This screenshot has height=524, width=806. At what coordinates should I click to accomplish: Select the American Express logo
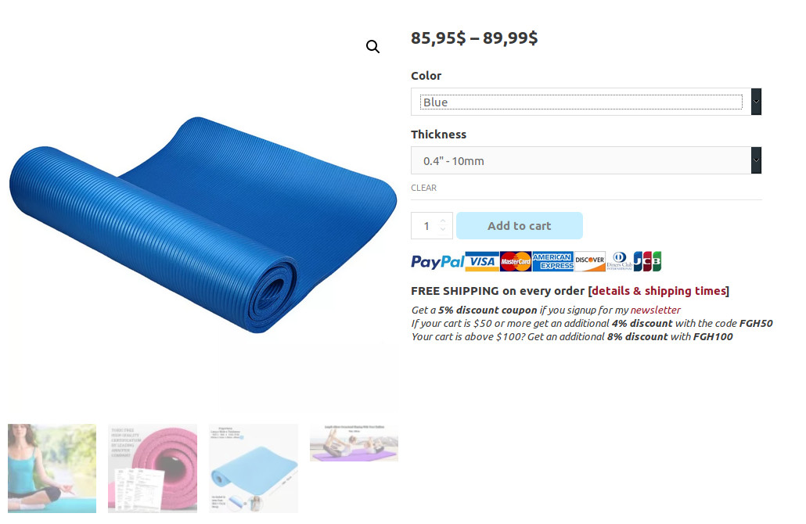[553, 261]
